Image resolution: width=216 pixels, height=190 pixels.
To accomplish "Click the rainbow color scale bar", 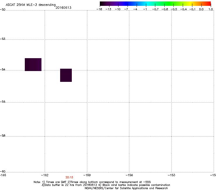I will pyautogui.click(x=155, y=4).
